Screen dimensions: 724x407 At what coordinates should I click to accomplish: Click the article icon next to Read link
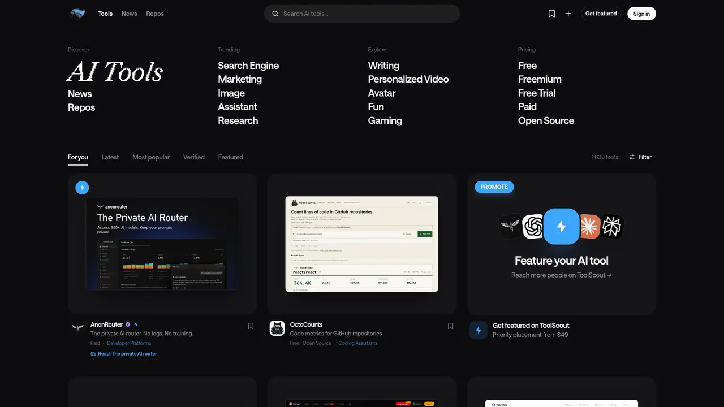coord(93,354)
